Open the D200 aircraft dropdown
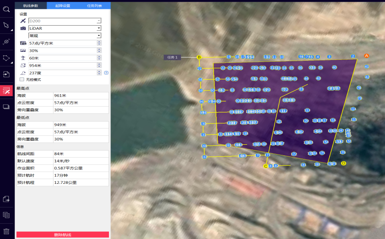Screen dimensions: 385x239 point(99,21)
